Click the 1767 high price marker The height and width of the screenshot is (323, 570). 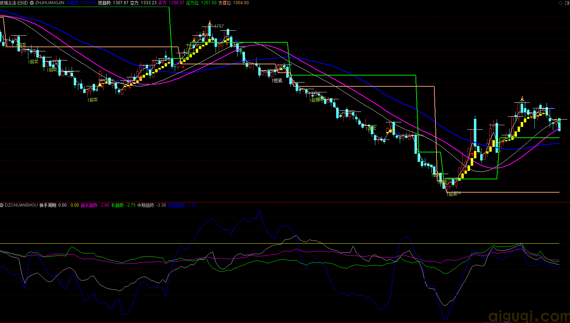[x=219, y=26]
